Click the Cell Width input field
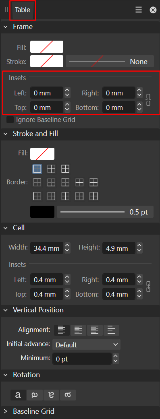160x419 pixels. [x=47, y=248]
